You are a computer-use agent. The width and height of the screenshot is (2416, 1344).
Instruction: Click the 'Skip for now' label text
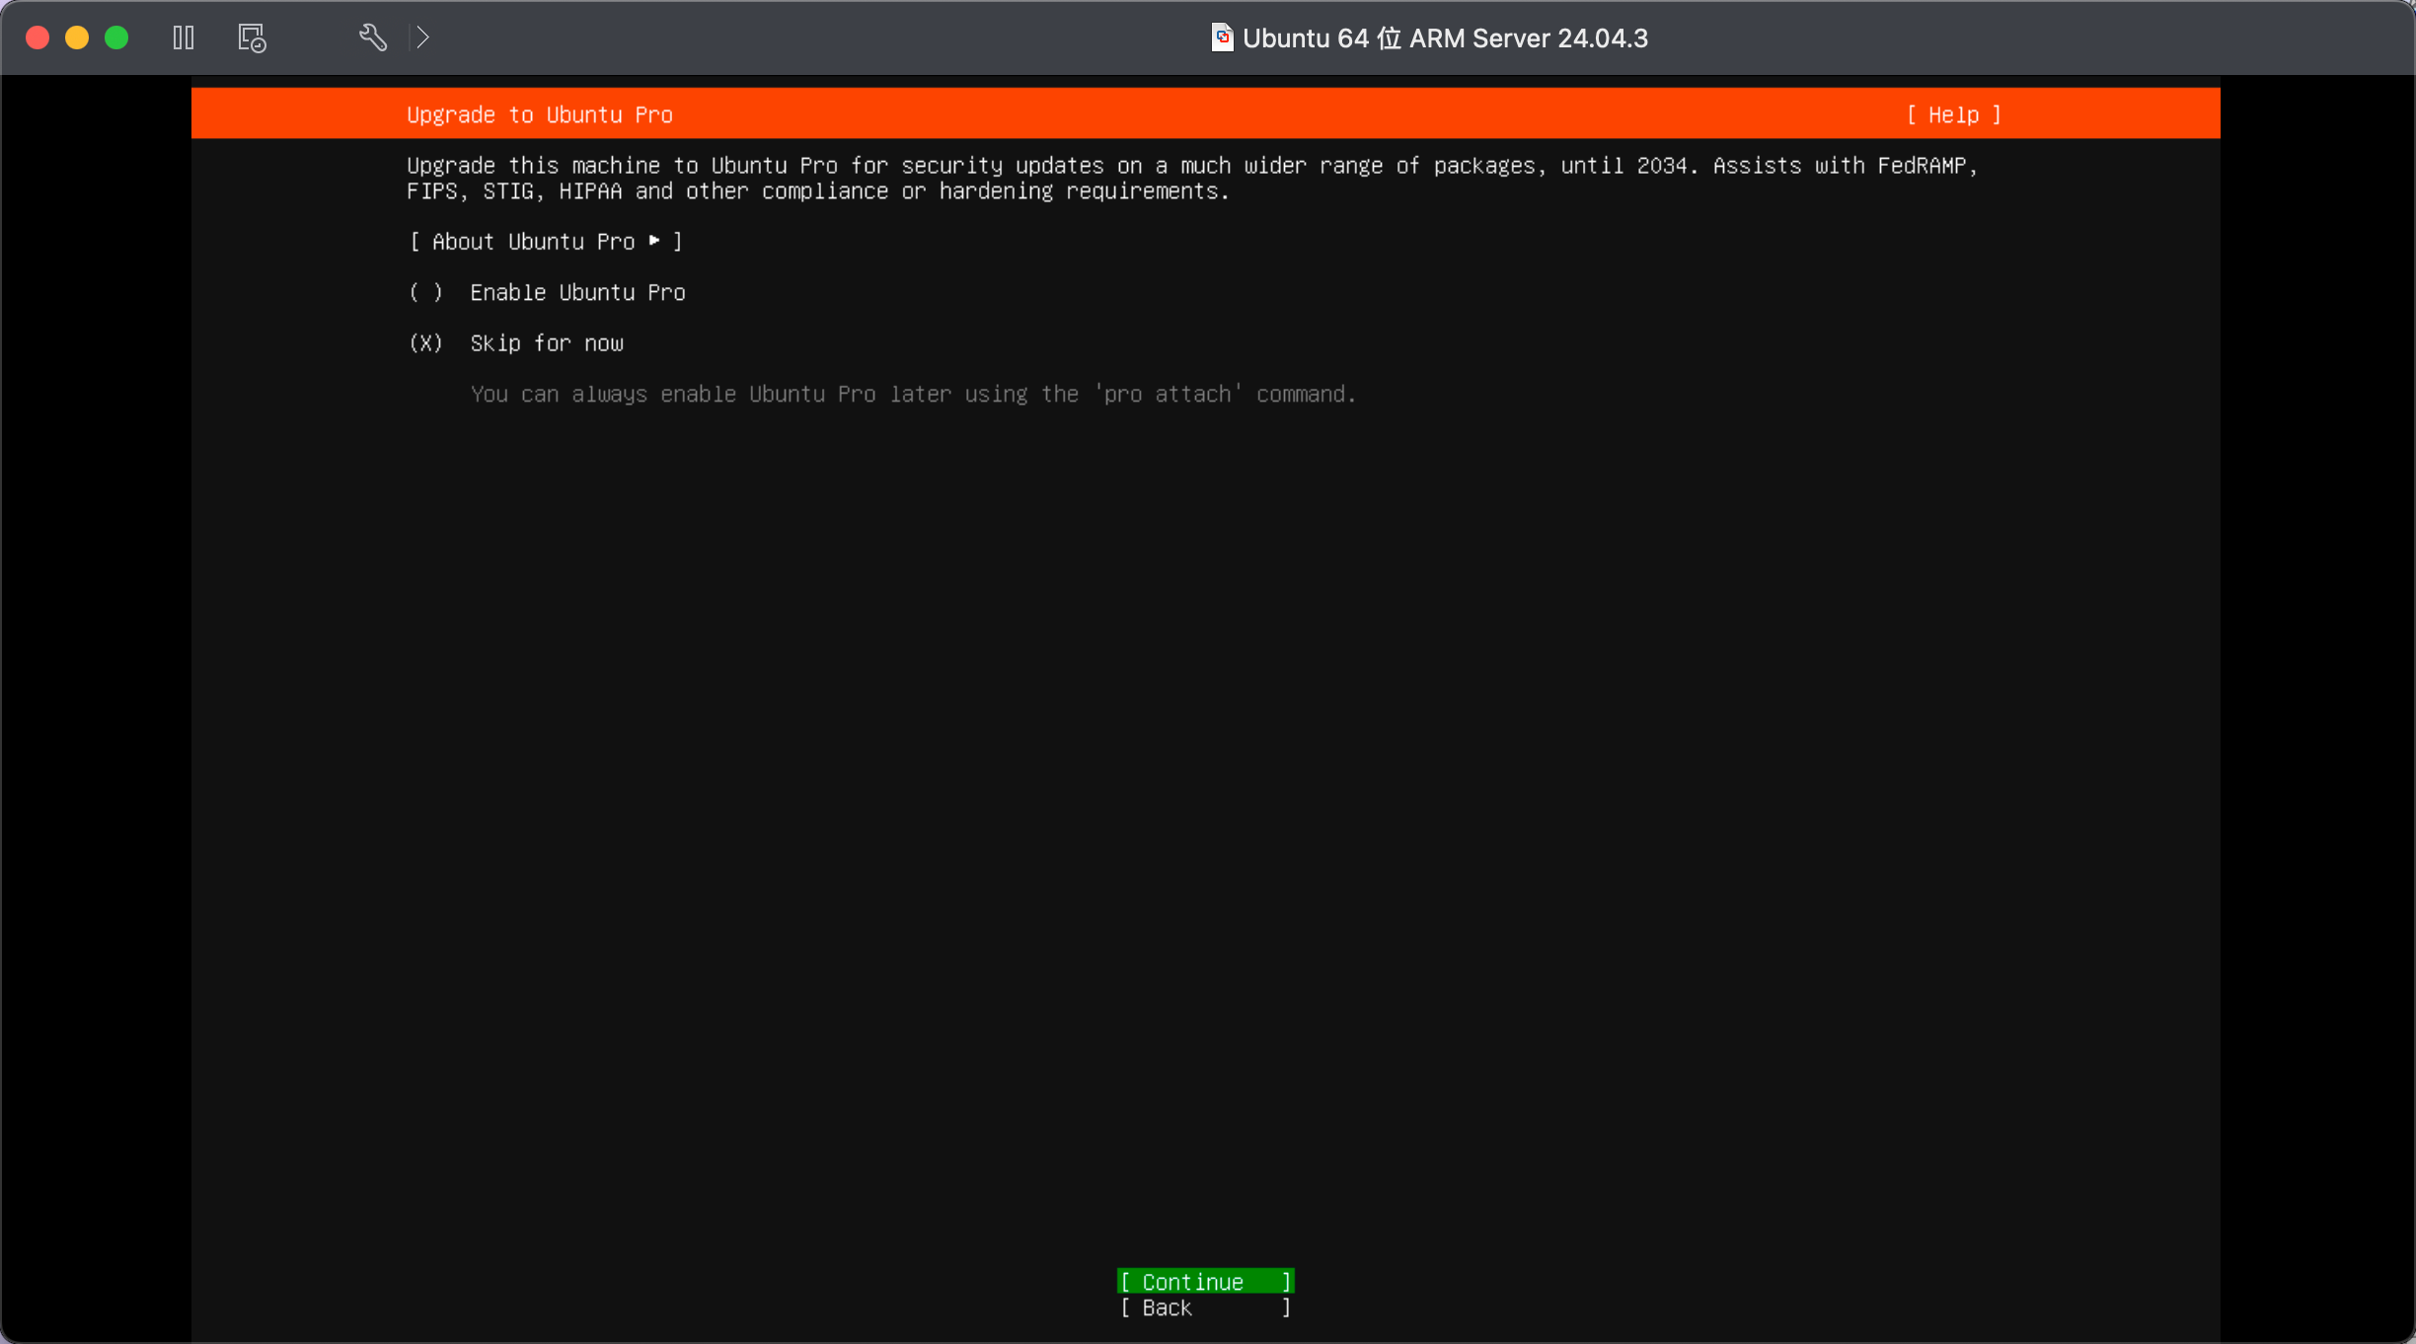547,343
